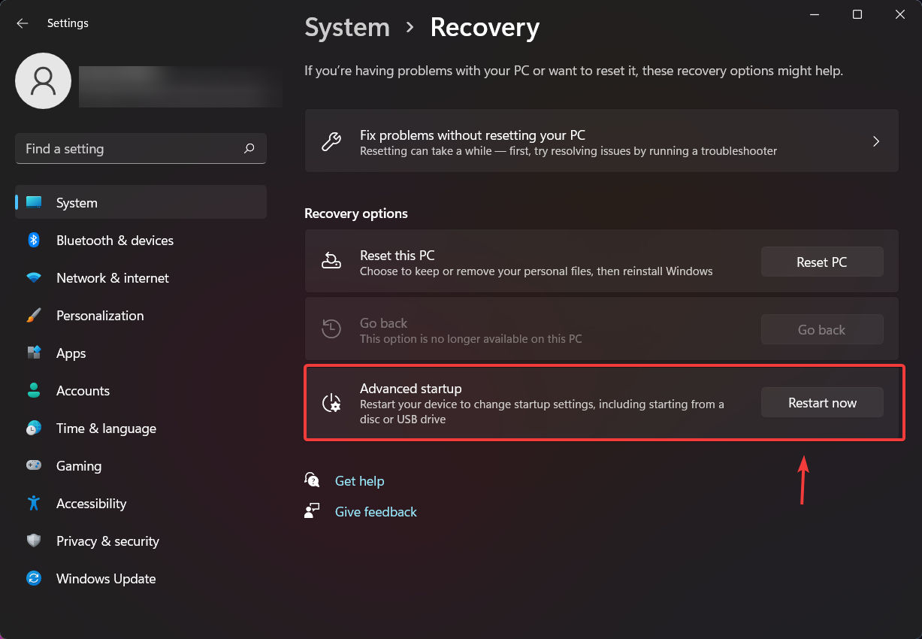Open the Get help link
922x639 pixels.
359,481
